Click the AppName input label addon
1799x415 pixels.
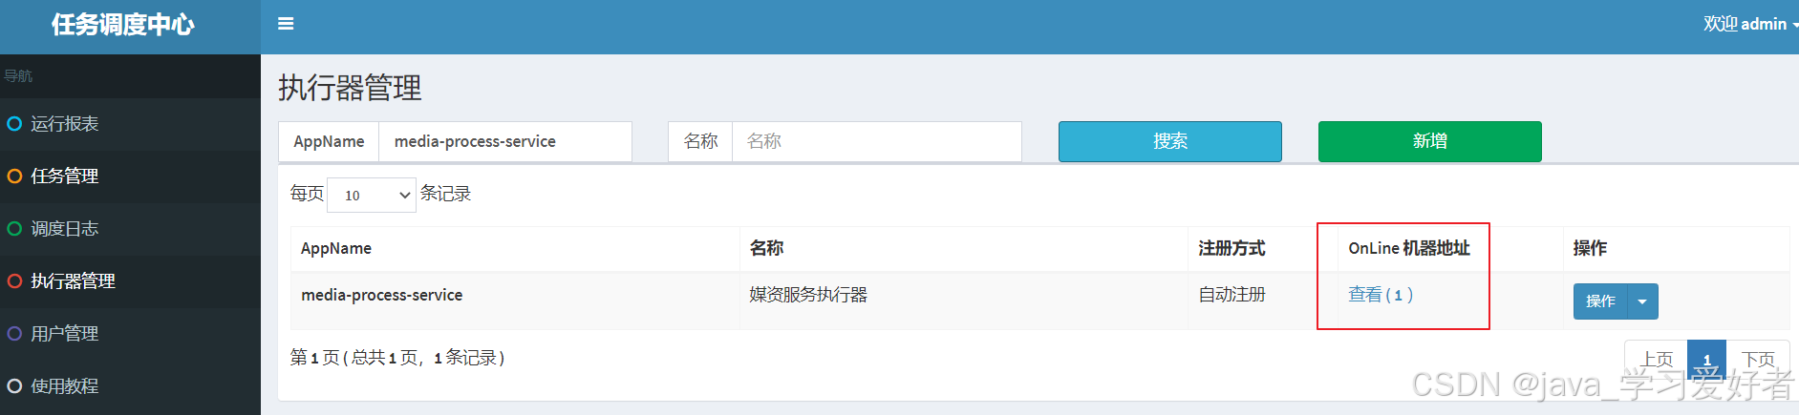click(329, 141)
